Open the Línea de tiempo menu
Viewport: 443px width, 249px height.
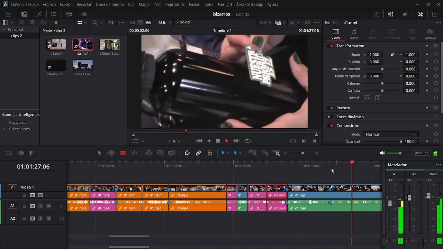(110, 4)
